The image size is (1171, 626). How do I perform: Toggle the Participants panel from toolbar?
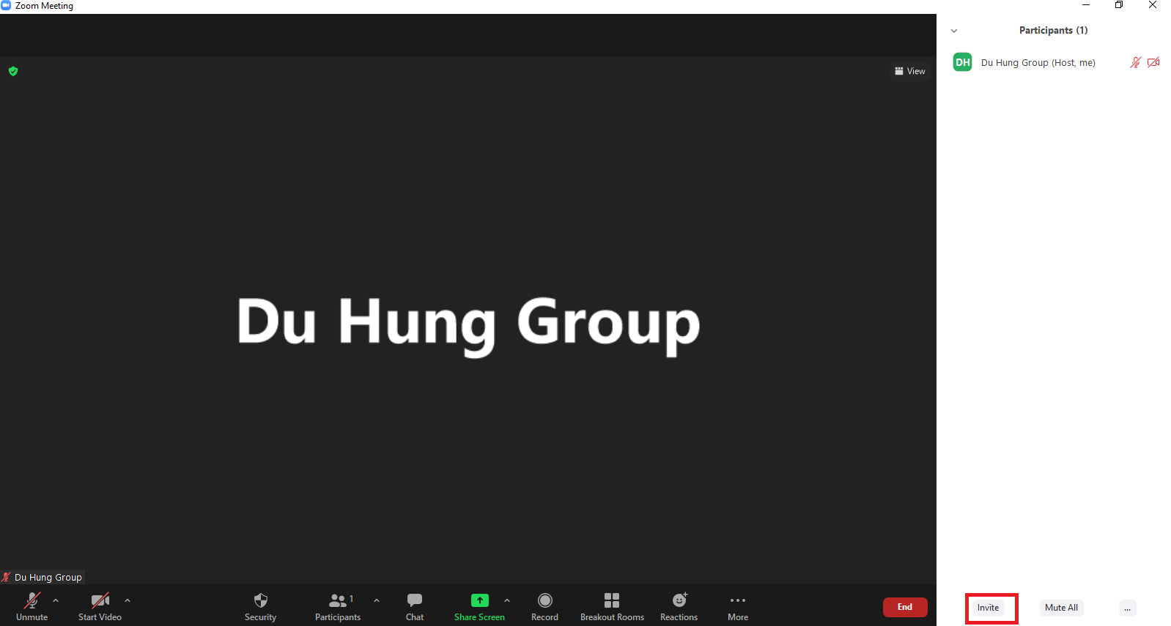pyautogui.click(x=338, y=607)
